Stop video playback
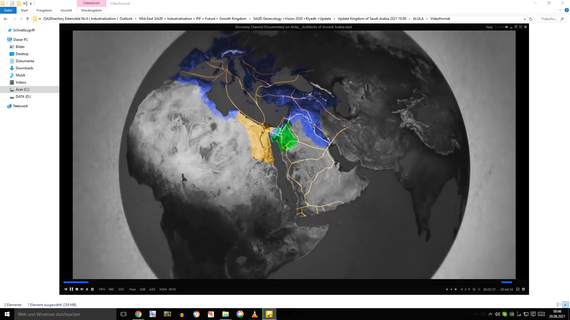This screenshot has width=570, height=320. point(77,289)
